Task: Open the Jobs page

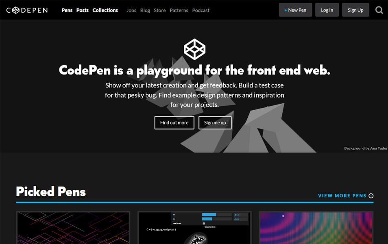Action: point(131,10)
